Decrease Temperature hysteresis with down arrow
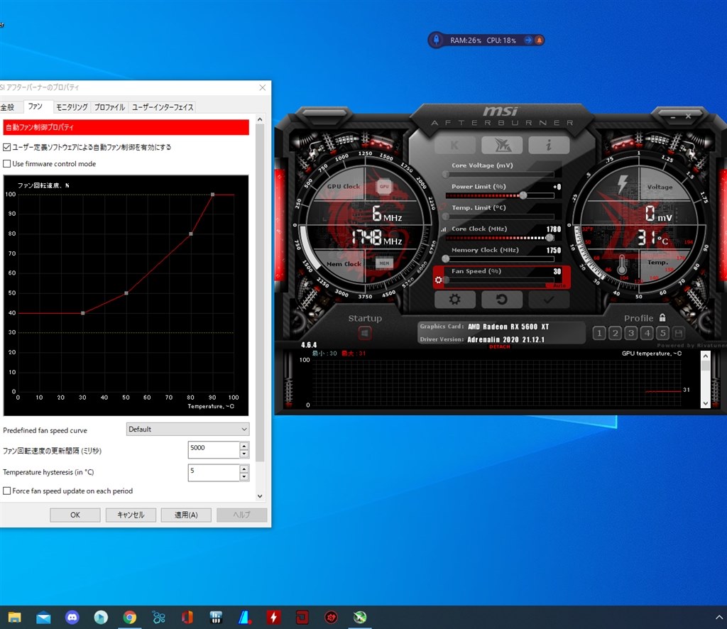Viewport: 727px width, 629px height. (244, 476)
